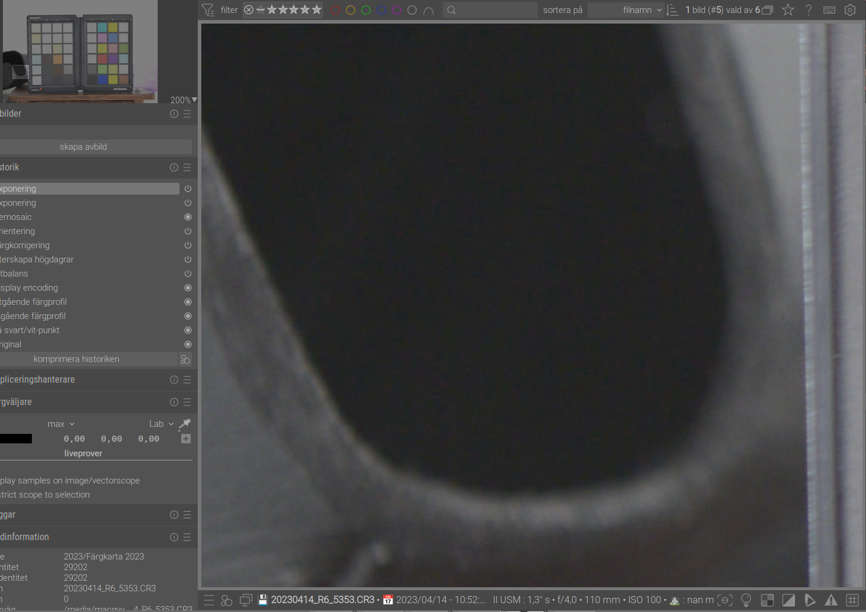Viewport: 866px width, 612px height.
Task: Open the styles quick access icon
Action: [x=227, y=600]
